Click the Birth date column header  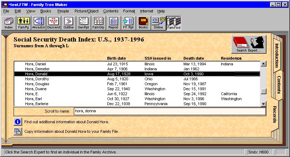tap(117, 58)
